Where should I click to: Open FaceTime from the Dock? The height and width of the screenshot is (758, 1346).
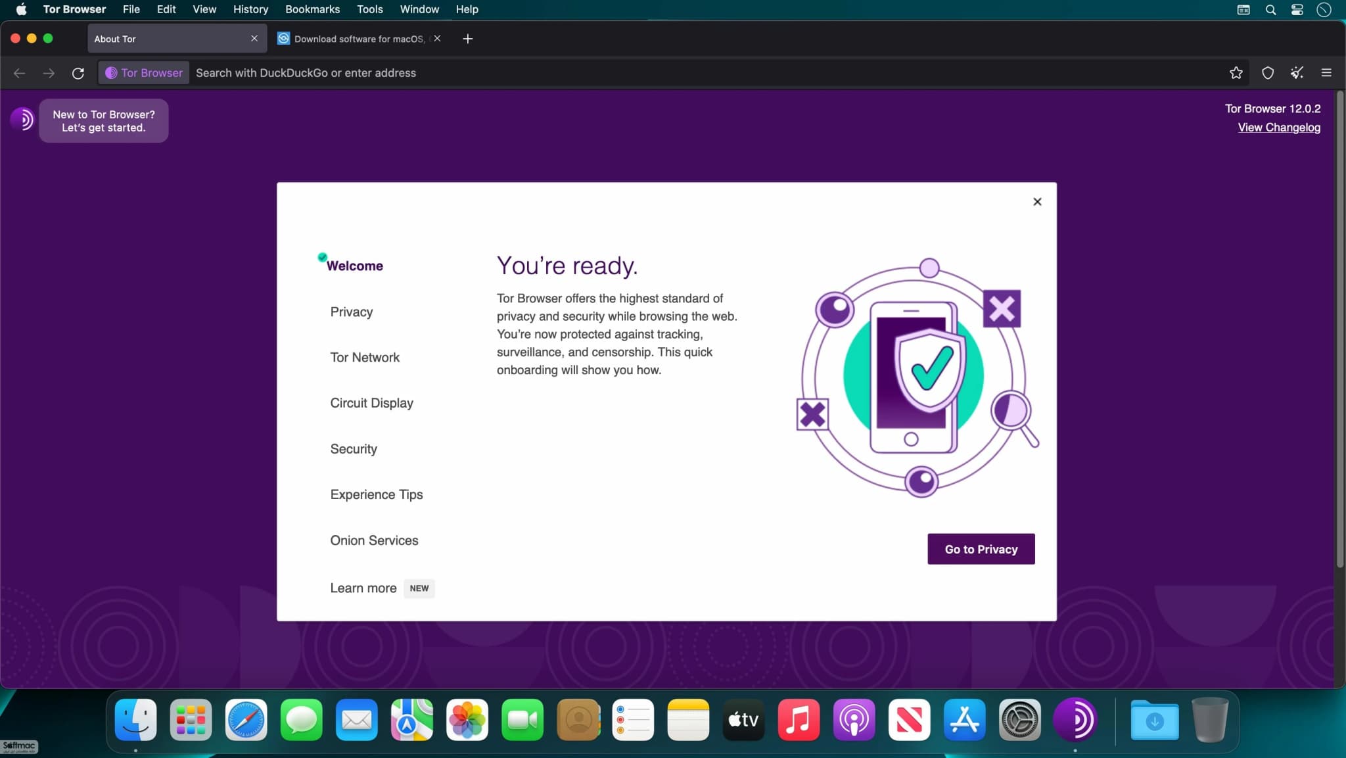point(522,720)
